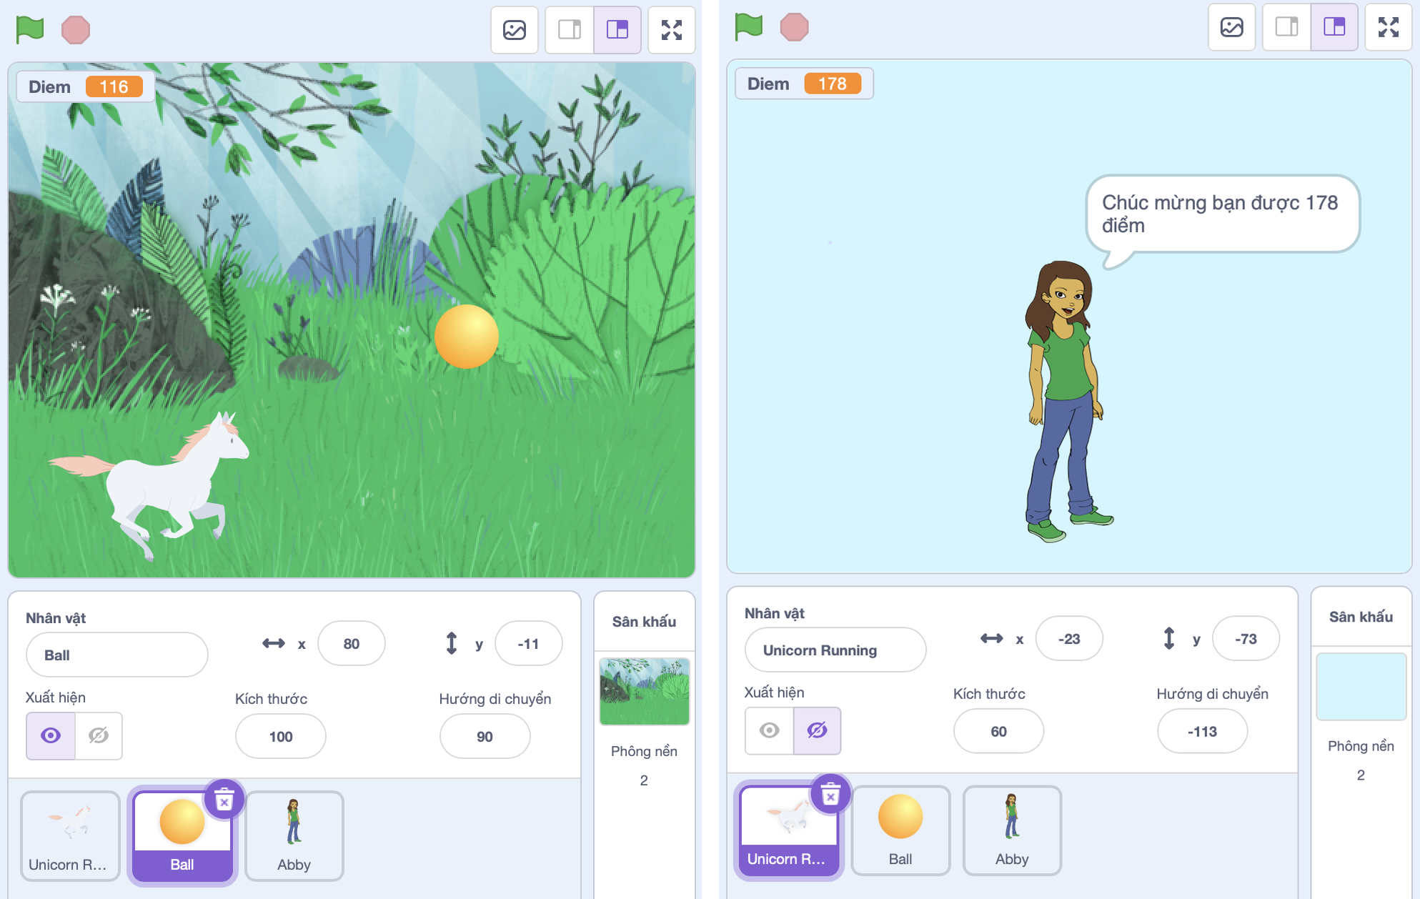The width and height of the screenshot is (1420, 899).
Task: Open backdrop image icon in left window
Action: click(x=515, y=30)
